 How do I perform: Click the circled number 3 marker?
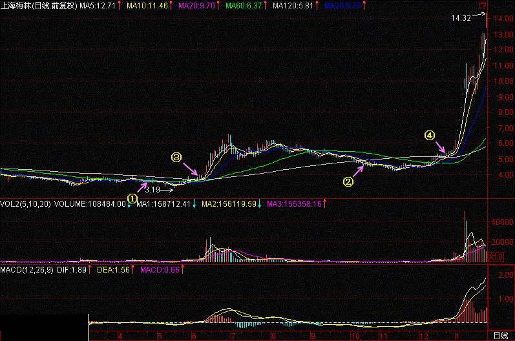click(176, 157)
